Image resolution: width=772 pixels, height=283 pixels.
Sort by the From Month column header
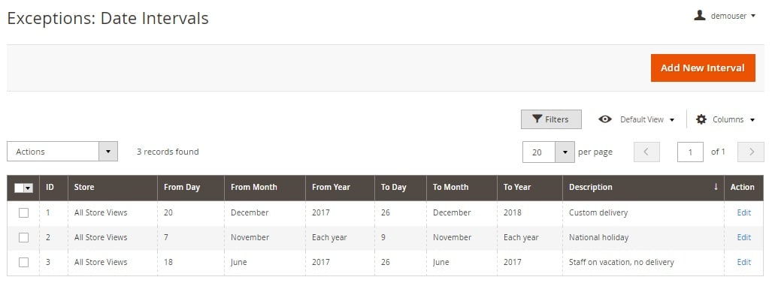(x=253, y=187)
